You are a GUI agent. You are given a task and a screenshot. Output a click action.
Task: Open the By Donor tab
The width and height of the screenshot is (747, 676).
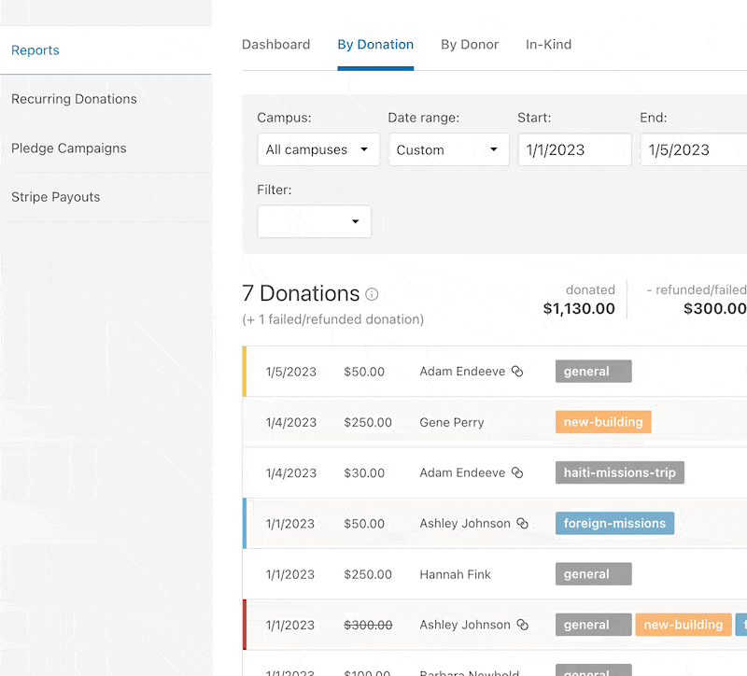click(470, 44)
